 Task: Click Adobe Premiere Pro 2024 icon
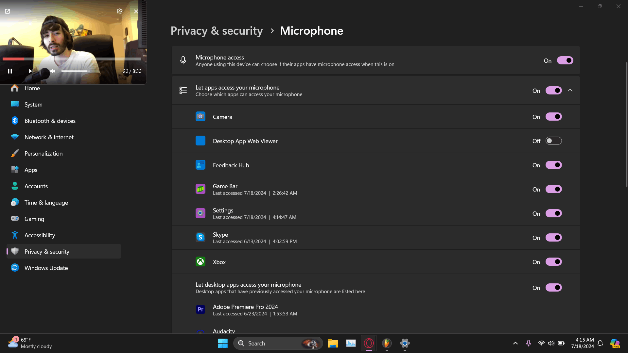[201, 310]
